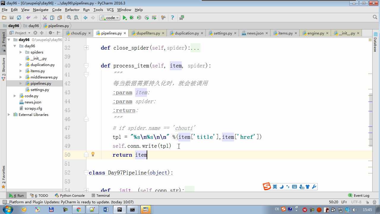Open the Run tool window button

[x=16, y=196]
